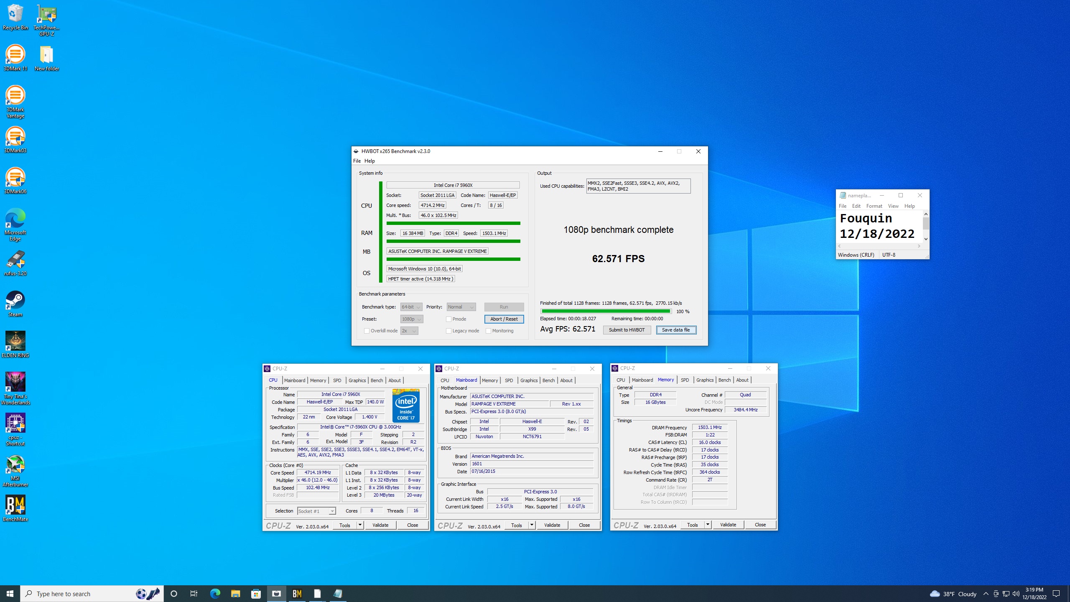
Task: Select the MSI Afterburner desktop icon
Action: (x=15, y=471)
